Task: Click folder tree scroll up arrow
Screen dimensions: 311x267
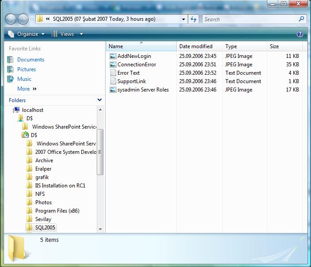Action: 100,110
